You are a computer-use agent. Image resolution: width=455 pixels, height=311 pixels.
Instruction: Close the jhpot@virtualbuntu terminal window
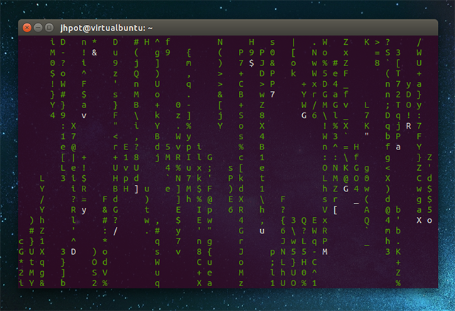pos(27,28)
